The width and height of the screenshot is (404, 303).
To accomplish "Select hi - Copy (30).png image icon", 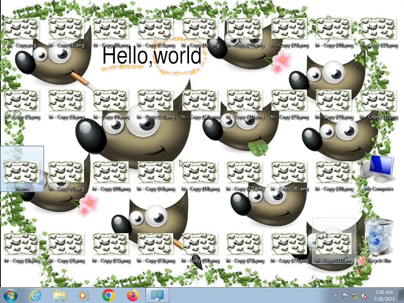I will pos(334,176).
